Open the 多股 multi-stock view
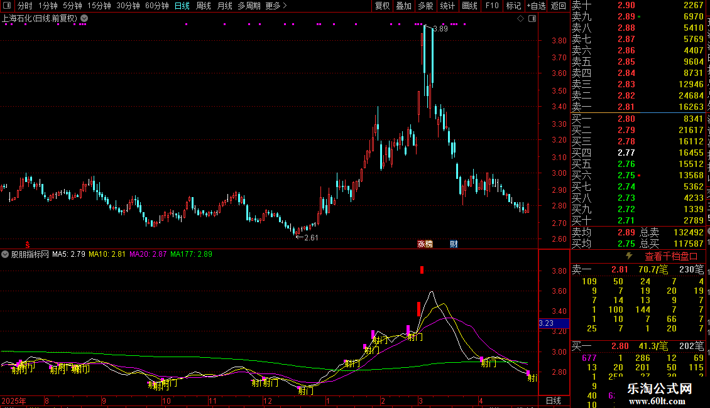The height and width of the screenshot is (408, 710). [425, 6]
